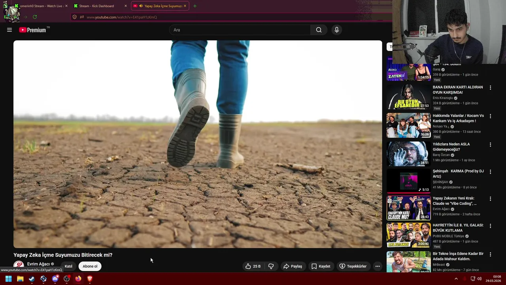Dislike the video with the thumbs-down button
Image resolution: width=506 pixels, height=285 pixels.
click(x=271, y=266)
